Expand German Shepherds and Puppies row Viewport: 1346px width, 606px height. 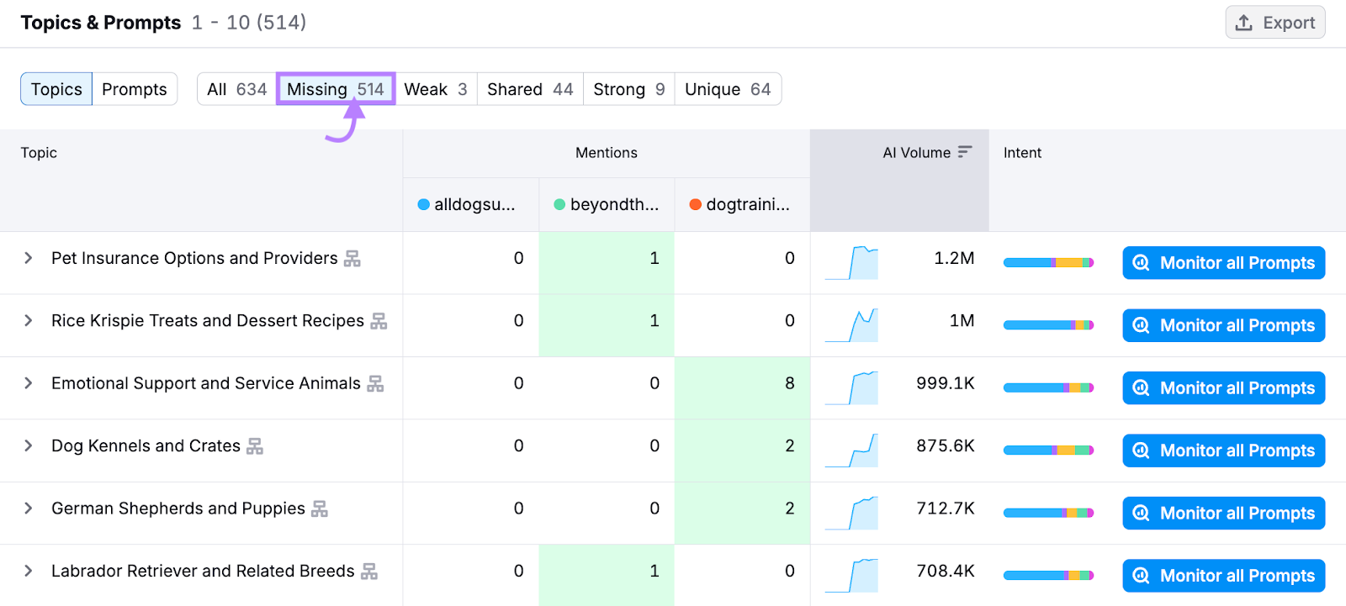pyautogui.click(x=29, y=509)
